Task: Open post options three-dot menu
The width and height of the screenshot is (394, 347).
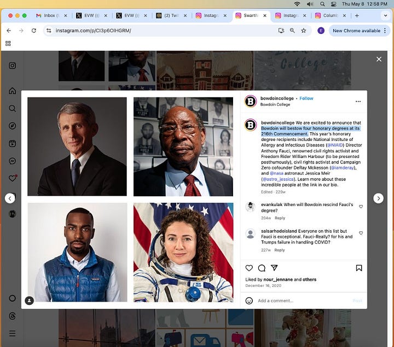Action: (x=358, y=101)
